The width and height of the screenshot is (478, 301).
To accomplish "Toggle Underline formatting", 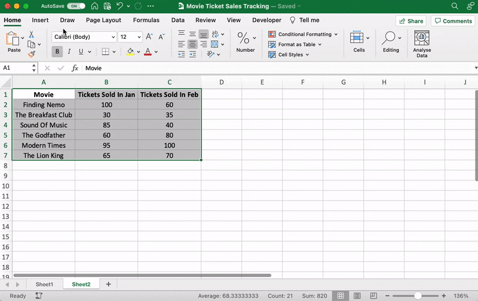I will pos(81,51).
